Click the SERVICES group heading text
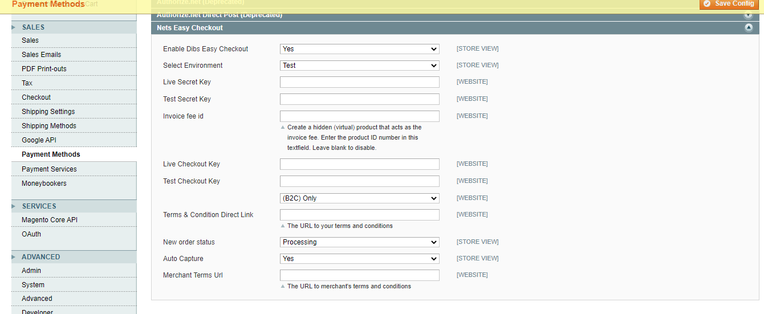This screenshot has width=764, height=314. point(39,206)
